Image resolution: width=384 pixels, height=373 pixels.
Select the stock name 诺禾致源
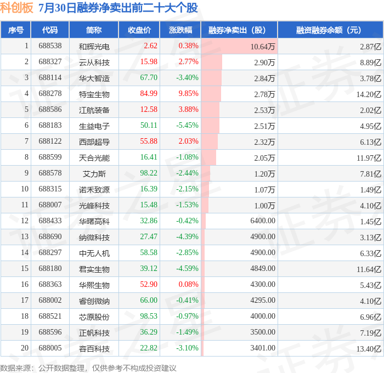pyautogui.click(x=94, y=190)
